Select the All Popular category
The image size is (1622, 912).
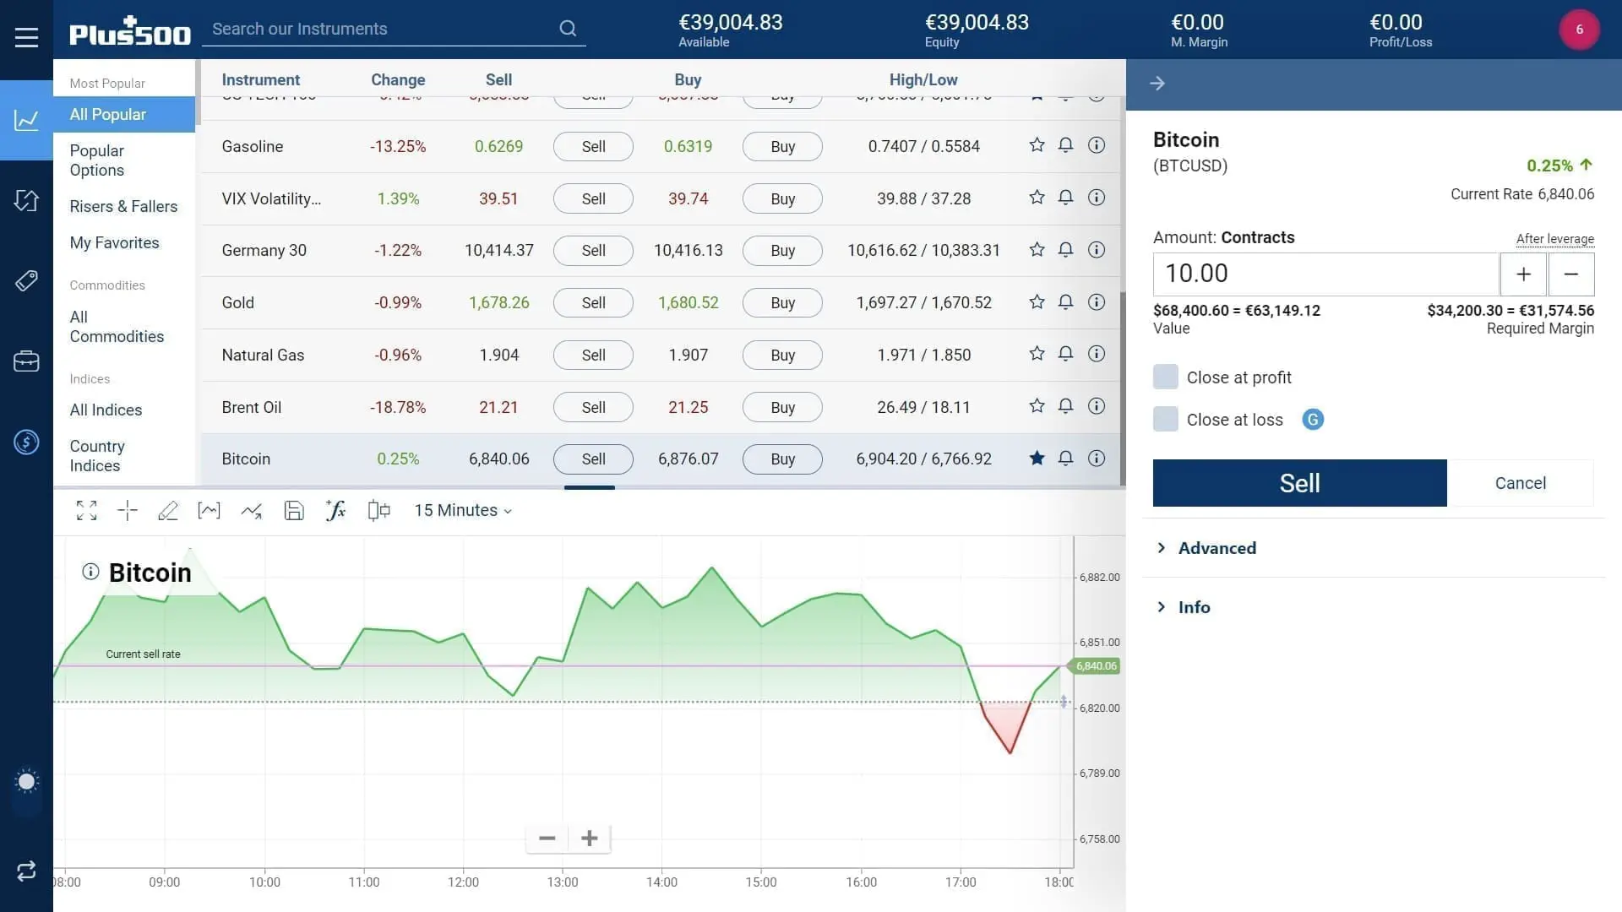coord(107,114)
